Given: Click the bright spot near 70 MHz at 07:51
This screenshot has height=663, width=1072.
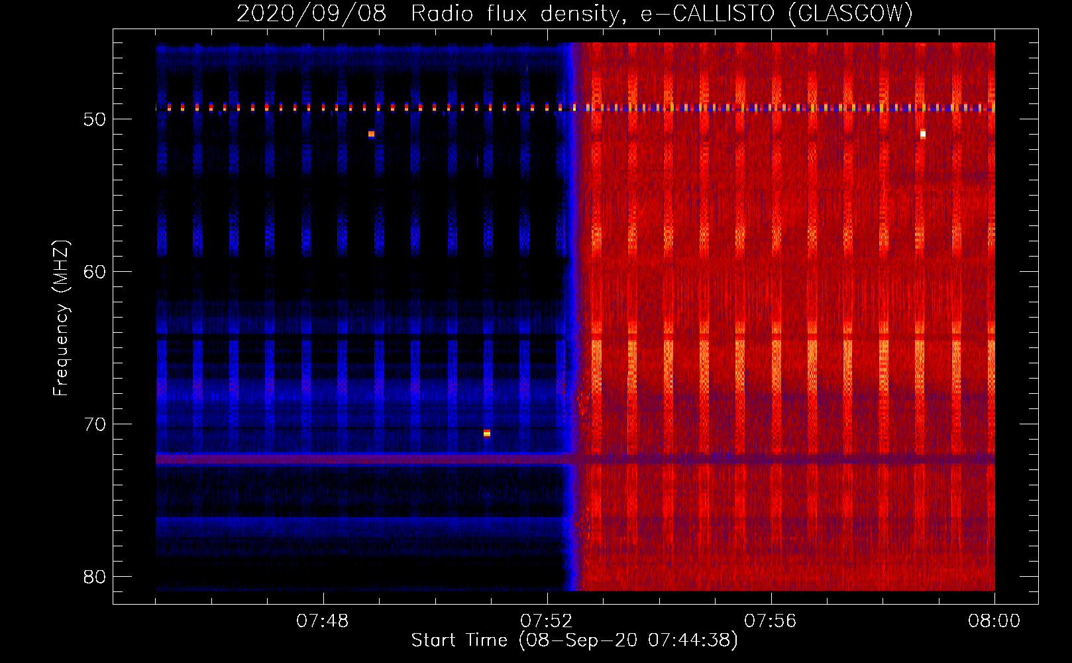Looking at the screenshot, I should click(487, 434).
